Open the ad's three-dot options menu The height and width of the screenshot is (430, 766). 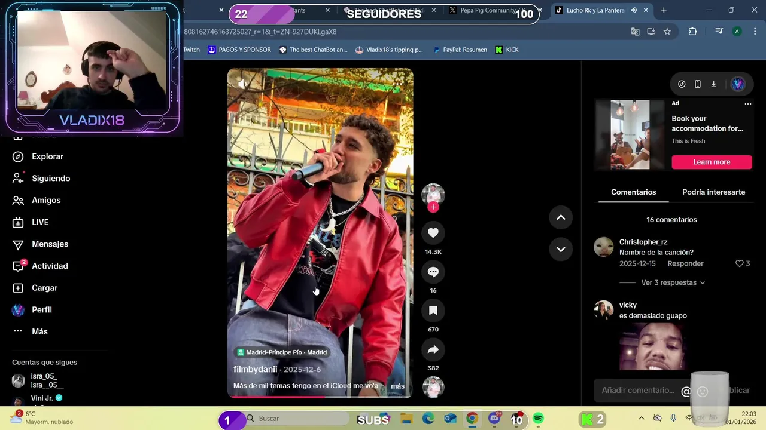click(x=747, y=104)
